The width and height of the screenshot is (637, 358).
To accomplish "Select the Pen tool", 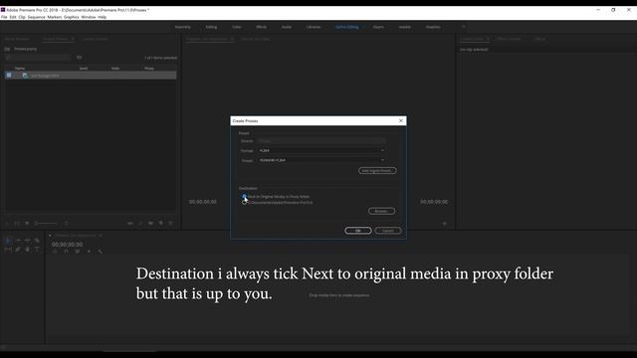I will (18, 250).
